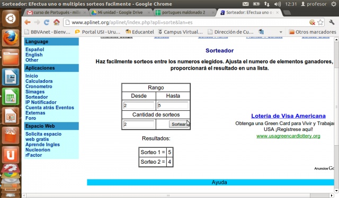Open the Otros marcadores bookmarks folder
339x198 pixels.
tap(313, 32)
